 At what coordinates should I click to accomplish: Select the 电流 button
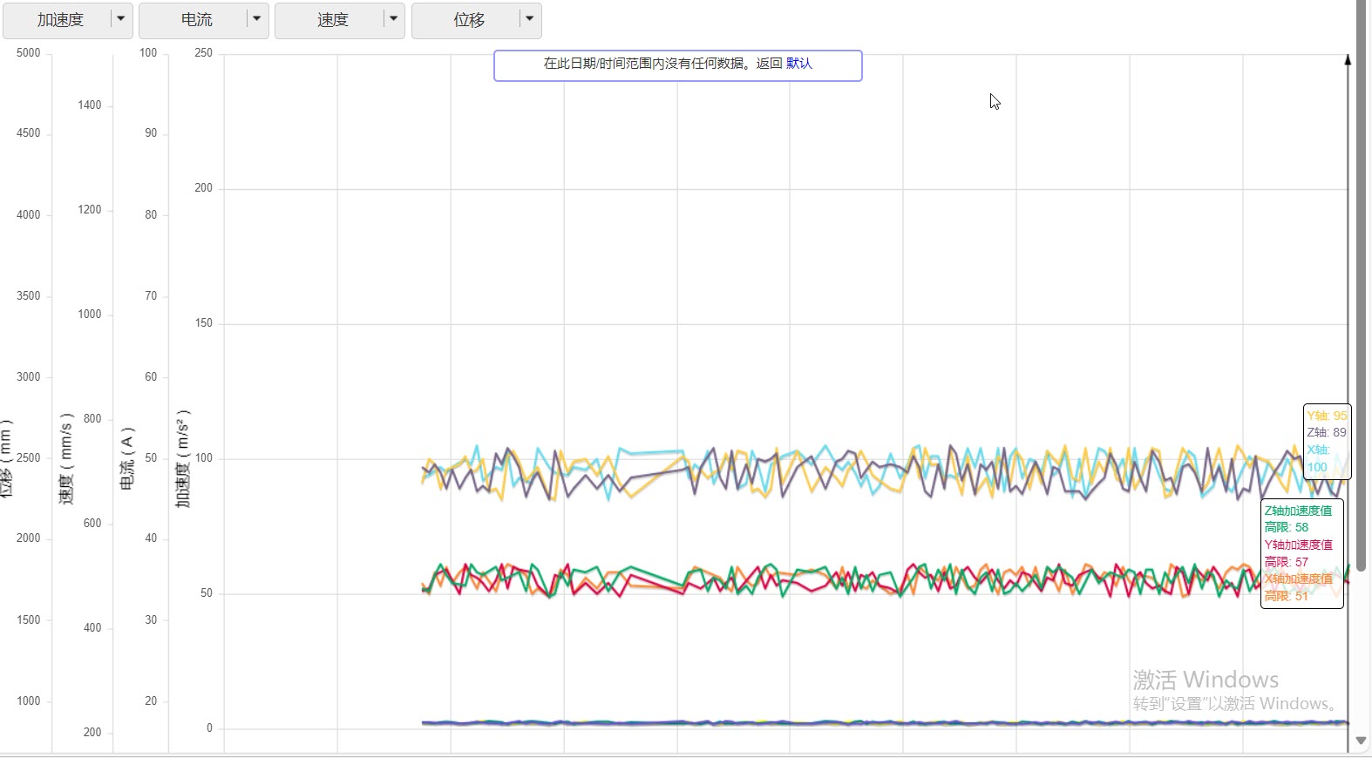coord(196,20)
